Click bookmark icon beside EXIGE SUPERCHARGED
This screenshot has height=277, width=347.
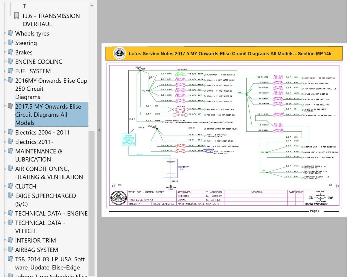click(10, 196)
